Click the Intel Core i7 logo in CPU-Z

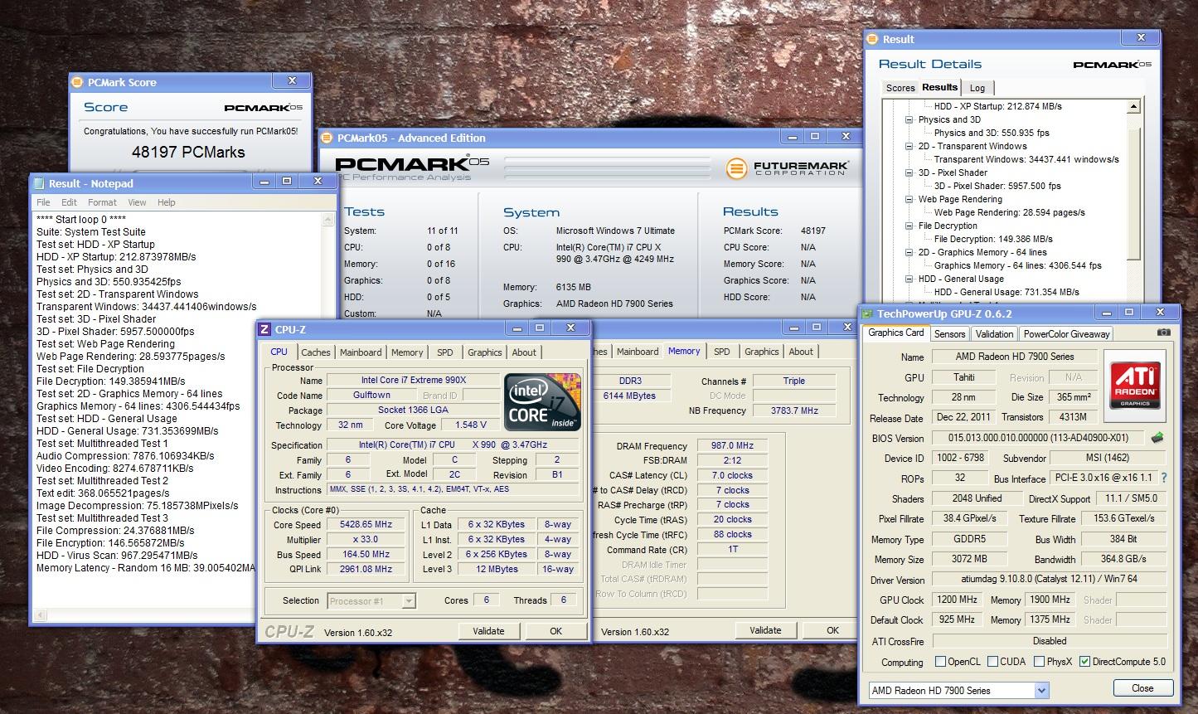coord(542,403)
